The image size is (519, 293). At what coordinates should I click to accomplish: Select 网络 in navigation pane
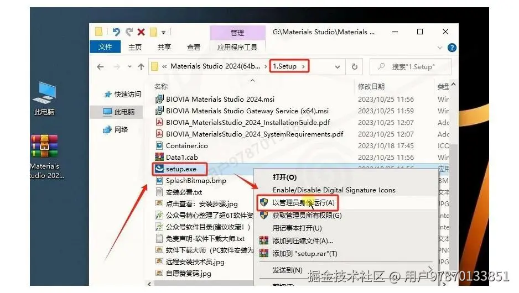(x=116, y=129)
